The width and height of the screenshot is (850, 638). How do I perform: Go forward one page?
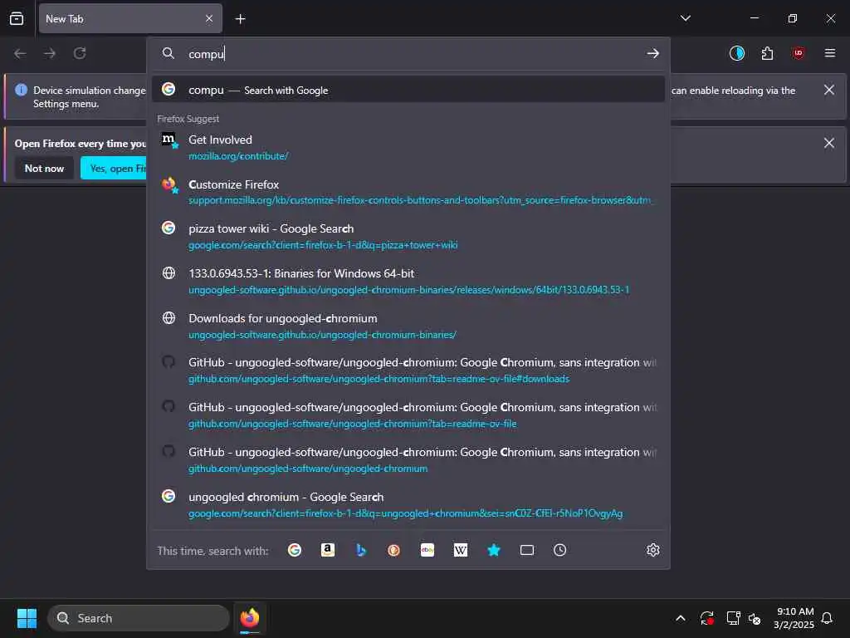pos(50,53)
